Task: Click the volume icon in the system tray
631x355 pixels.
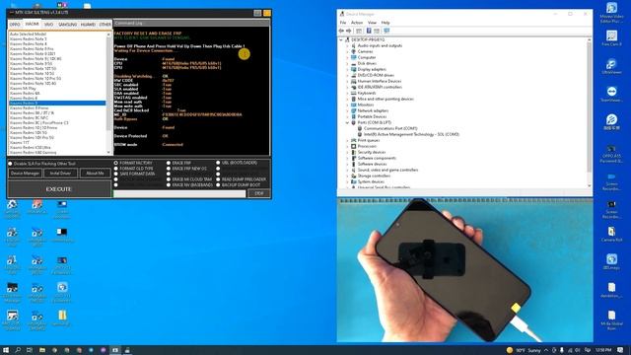Action: pyautogui.click(x=578, y=350)
